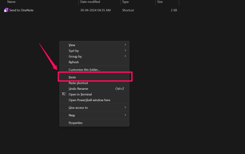
Task: Open the Give access to submenu arrow
Action: [x=125, y=107]
